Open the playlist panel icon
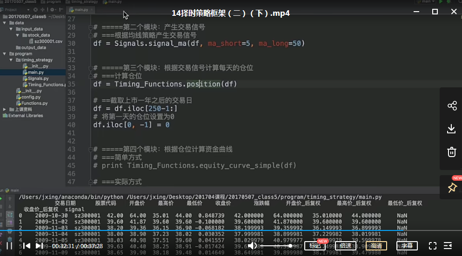 [448, 246]
